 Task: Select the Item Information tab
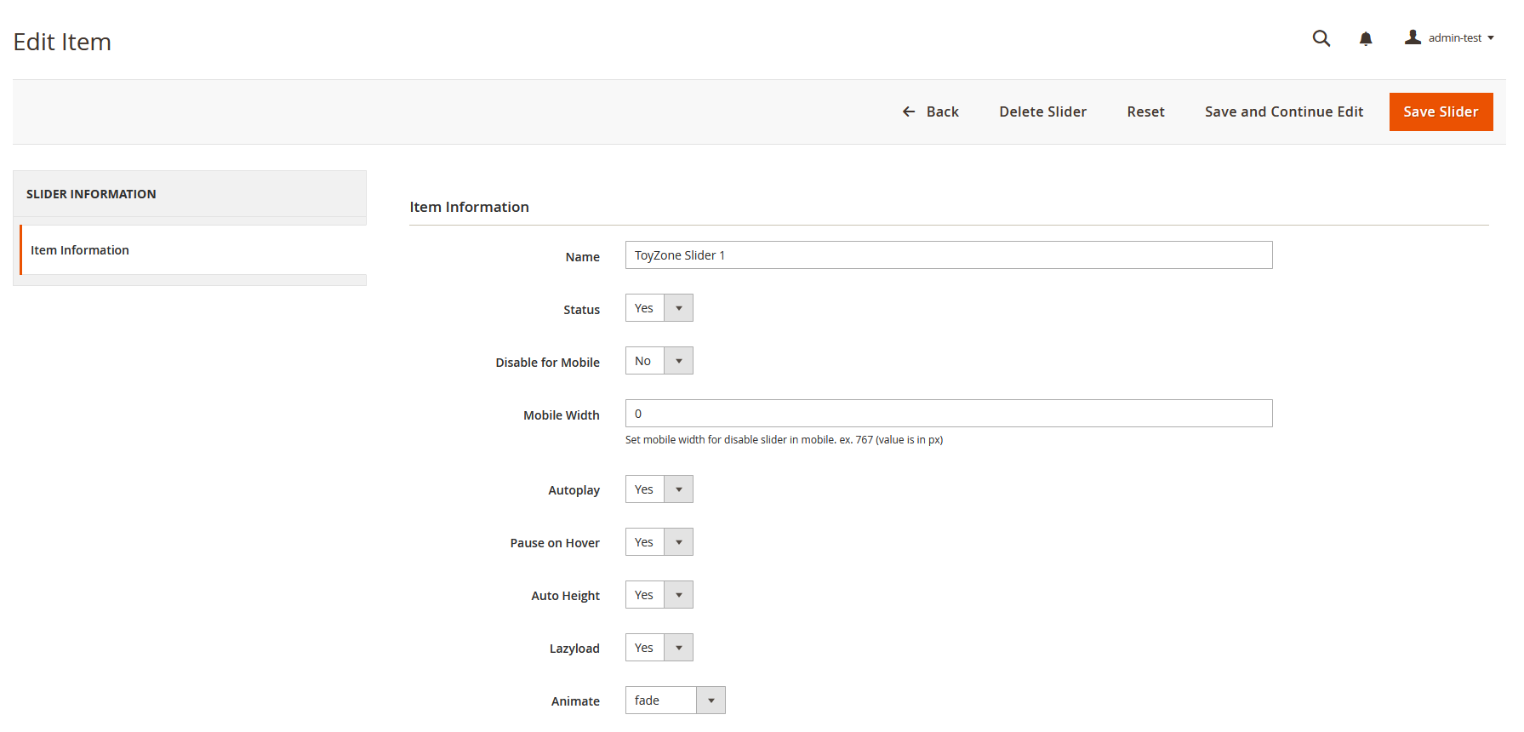click(x=80, y=250)
